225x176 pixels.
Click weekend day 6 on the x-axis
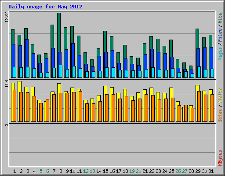coord(47,171)
